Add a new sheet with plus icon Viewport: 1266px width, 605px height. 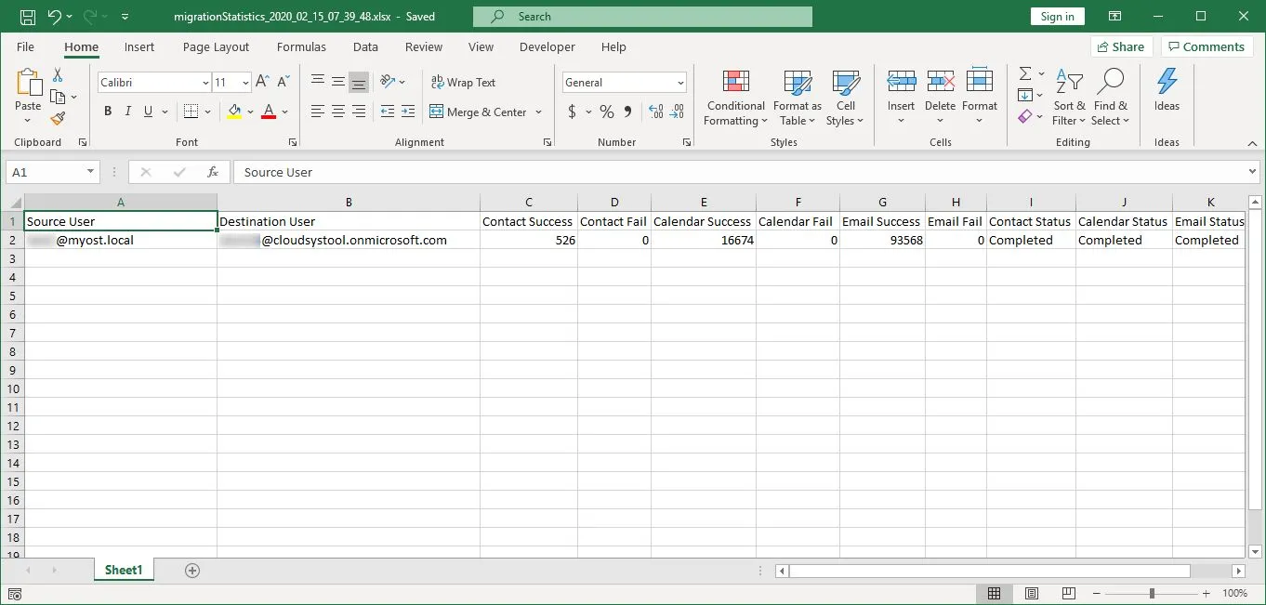(192, 571)
